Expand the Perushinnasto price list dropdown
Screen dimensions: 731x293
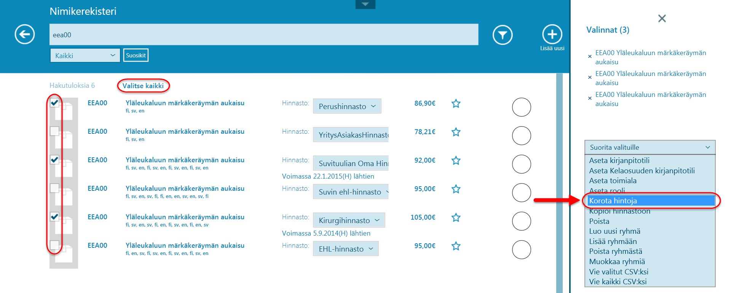(347, 106)
